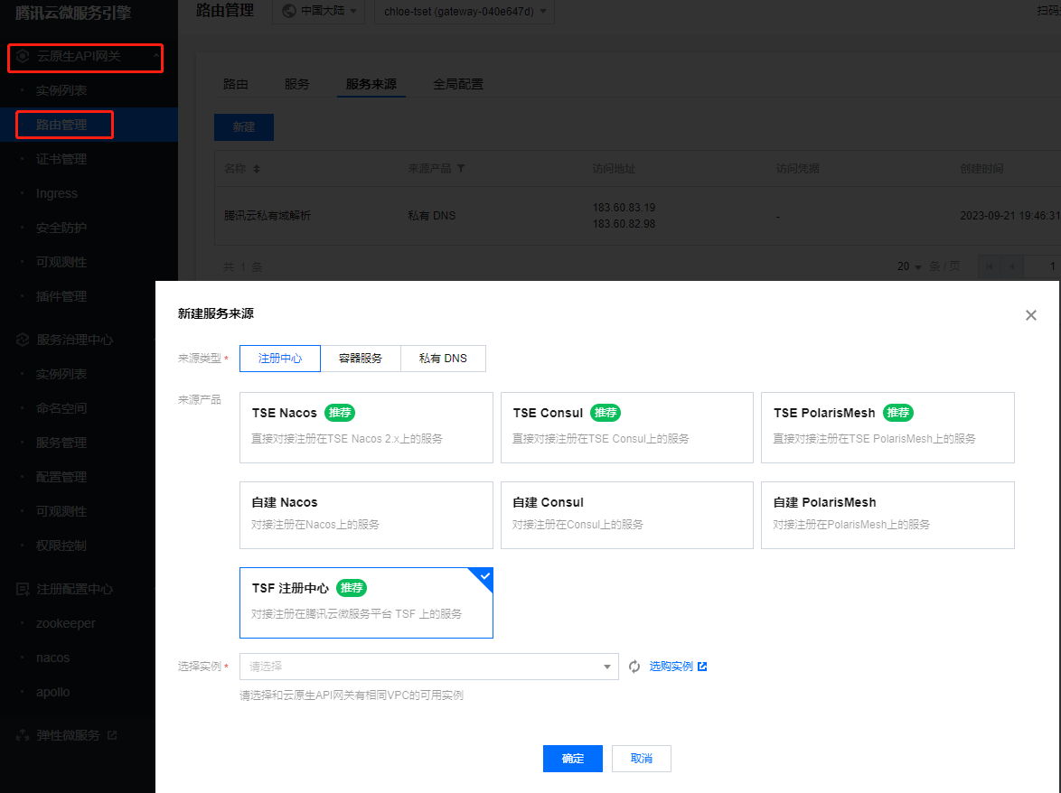This screenshot has width=1061, height=793.
Task: Click the address 183.60.83.19
Action: click(x=624, y=208)
